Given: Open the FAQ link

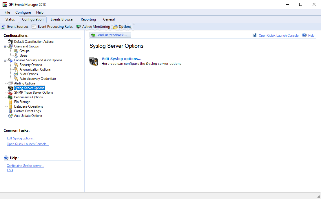Looking at the screenshot, I should pos(10,170).
